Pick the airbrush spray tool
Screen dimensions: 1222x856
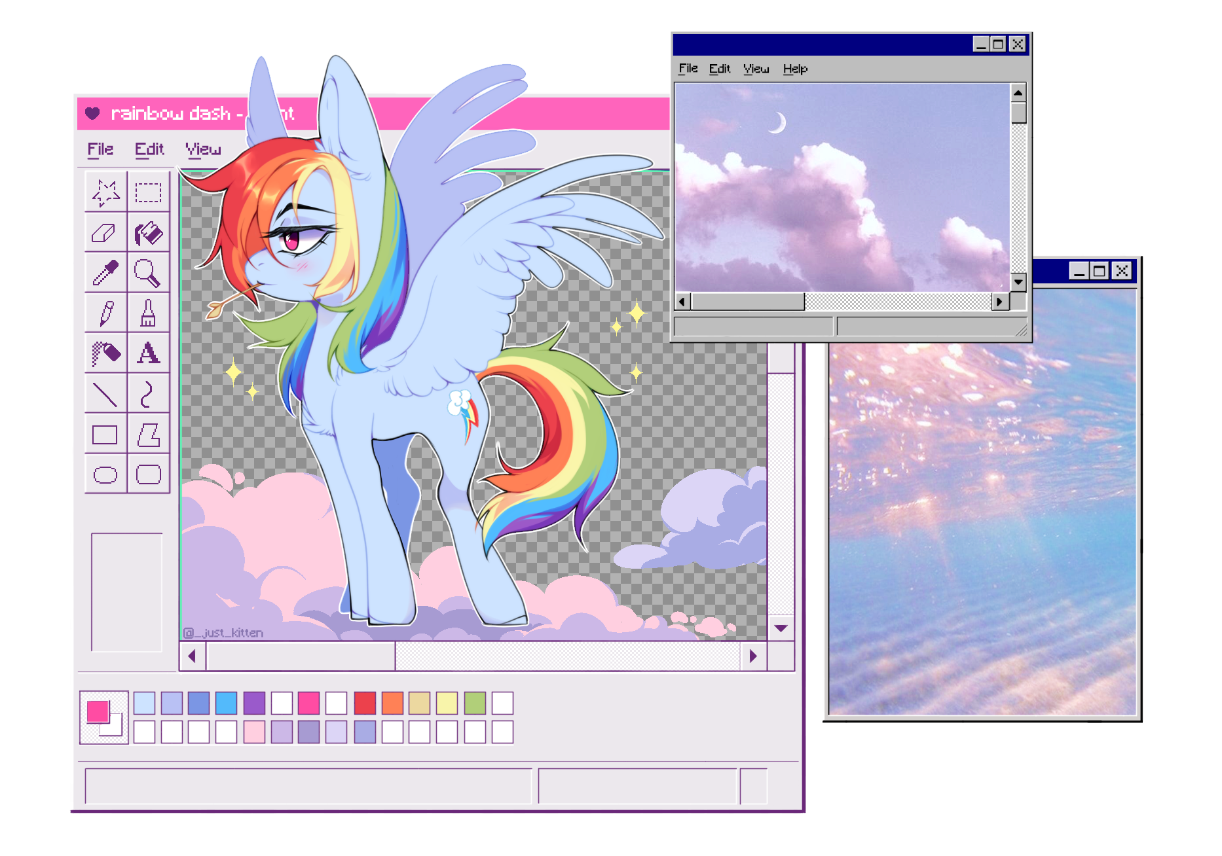(105, 353)
